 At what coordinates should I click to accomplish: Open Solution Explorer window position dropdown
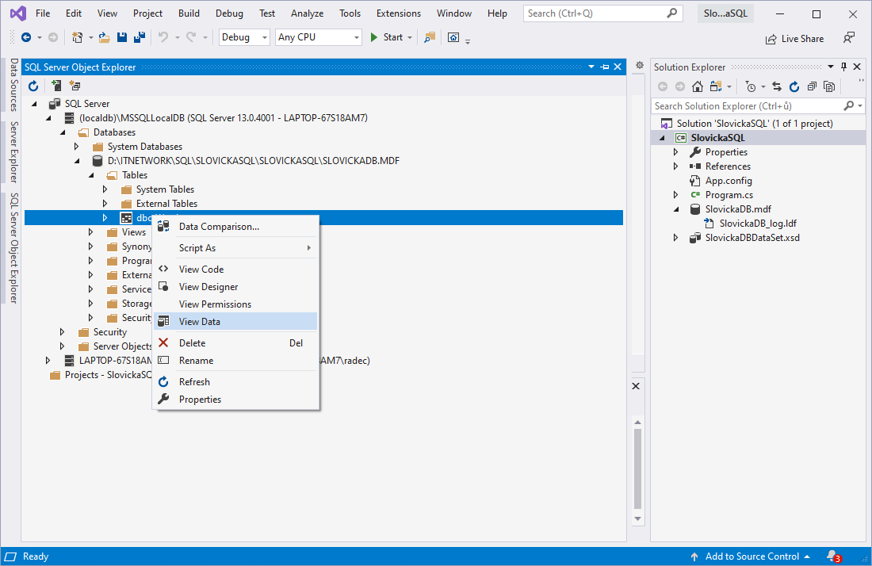(x=831, y=67)
